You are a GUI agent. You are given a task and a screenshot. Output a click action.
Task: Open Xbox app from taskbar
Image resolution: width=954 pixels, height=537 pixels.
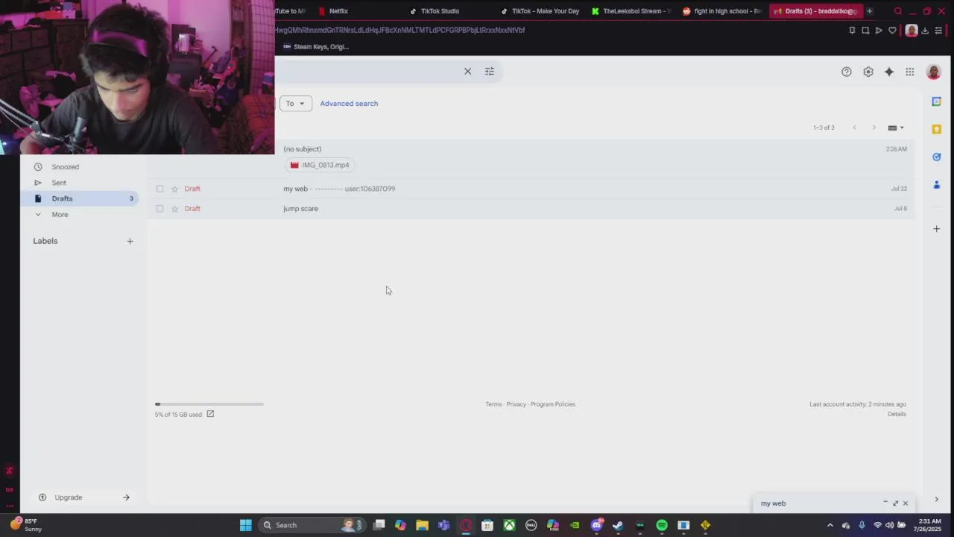[509, 525]
